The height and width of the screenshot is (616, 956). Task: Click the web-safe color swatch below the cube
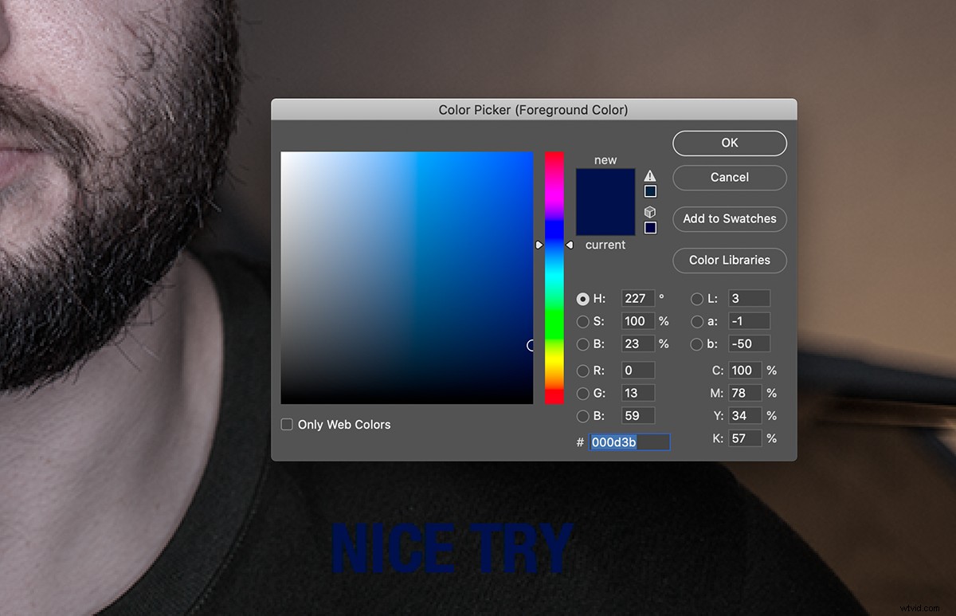click(x=650, y=228)
